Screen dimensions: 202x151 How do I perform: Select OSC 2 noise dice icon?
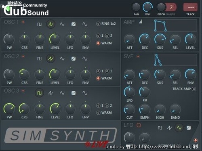(x=74, y=59)
